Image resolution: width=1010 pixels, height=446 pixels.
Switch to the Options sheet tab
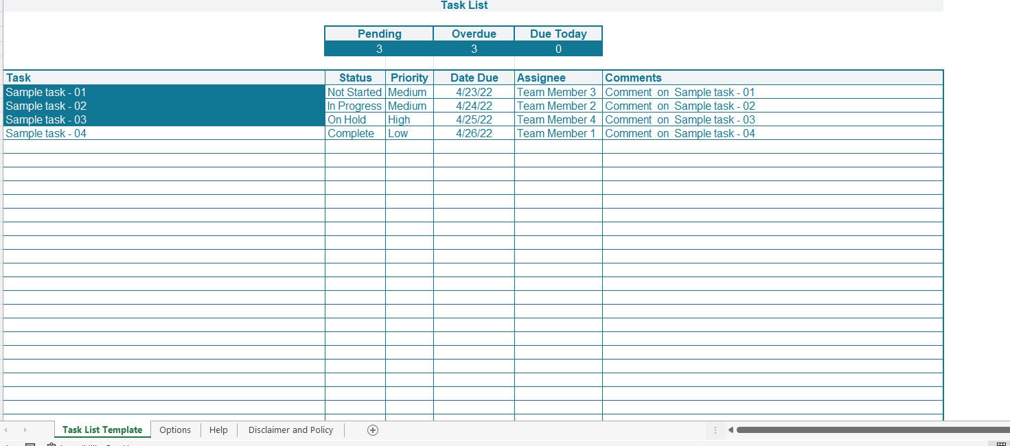click(x=175, y=430)
